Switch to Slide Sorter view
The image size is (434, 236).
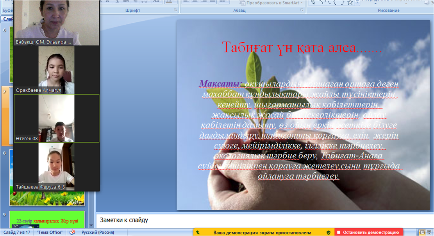tap(429, 232)
